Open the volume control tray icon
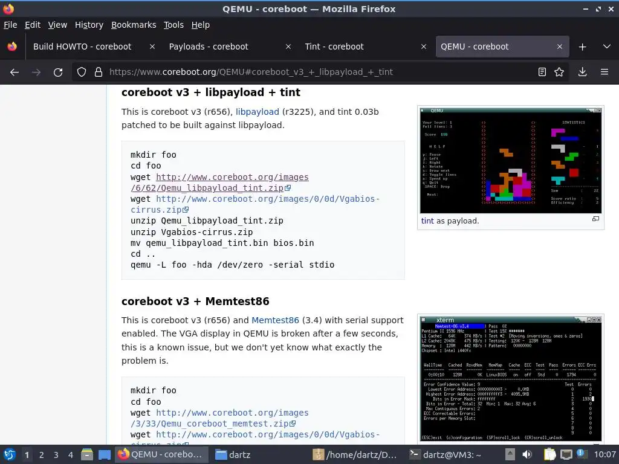The height and width of the screenshot is (464, 619). (x=527, y=454)
